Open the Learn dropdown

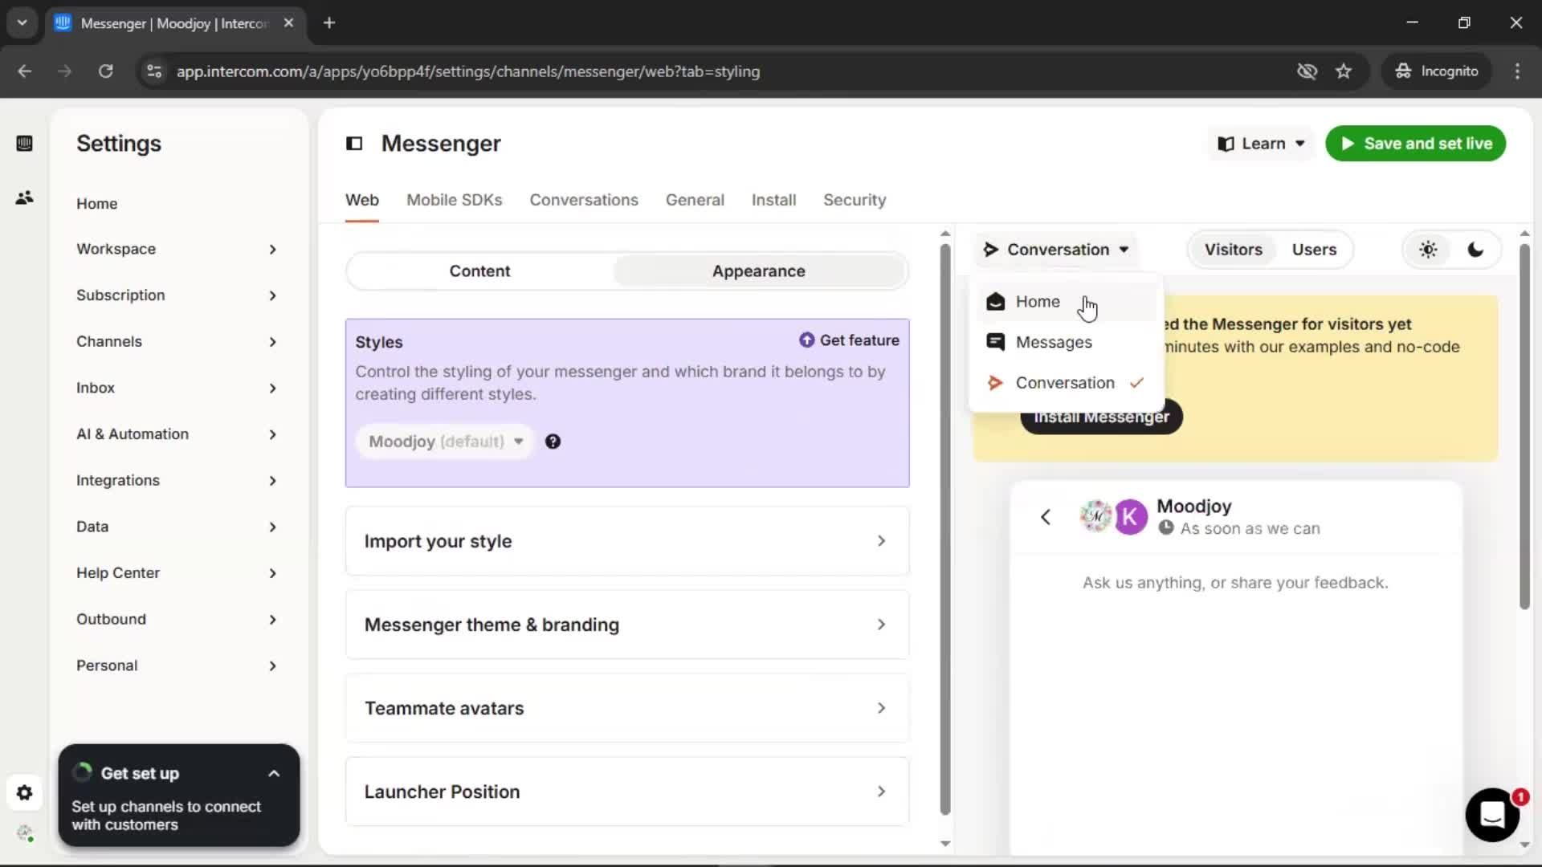point(1261,144)
